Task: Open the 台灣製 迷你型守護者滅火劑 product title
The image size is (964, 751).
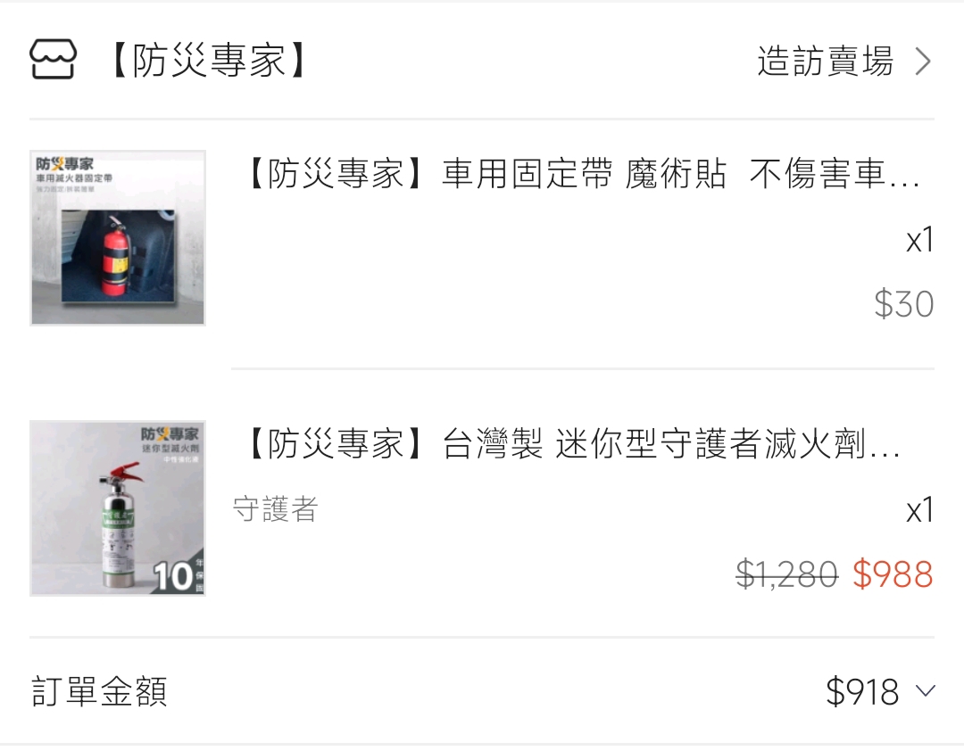Action: [x=572, y=444]
